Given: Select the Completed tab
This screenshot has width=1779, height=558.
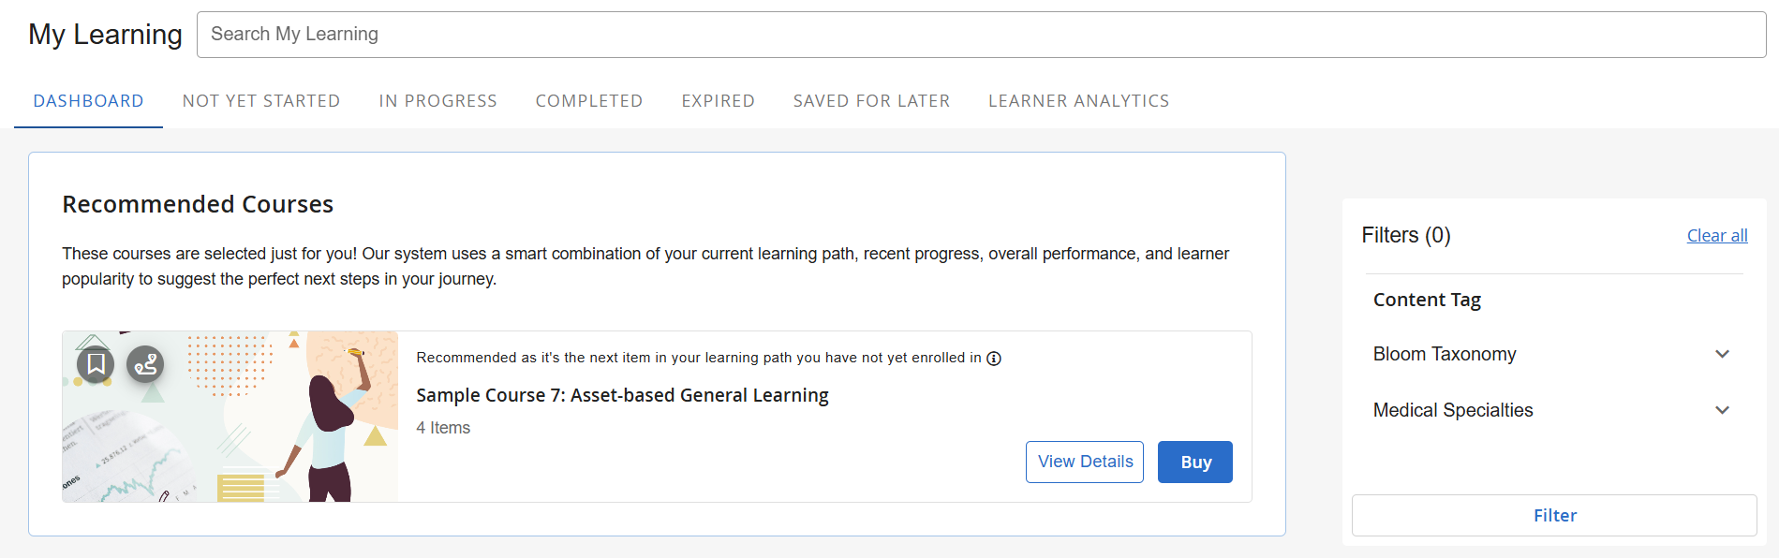Looking at the screenshot, I should tap(589, 101).
